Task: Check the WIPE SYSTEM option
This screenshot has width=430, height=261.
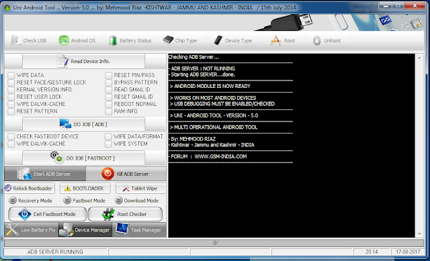Action: 109,144
